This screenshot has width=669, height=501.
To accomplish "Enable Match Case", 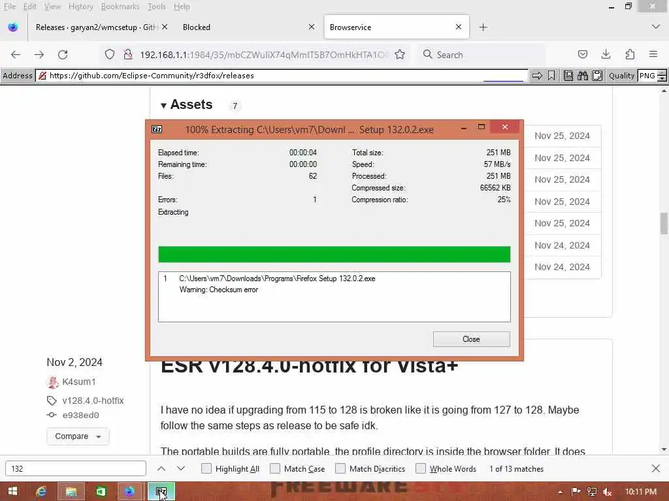I will [x=275, y=468].
